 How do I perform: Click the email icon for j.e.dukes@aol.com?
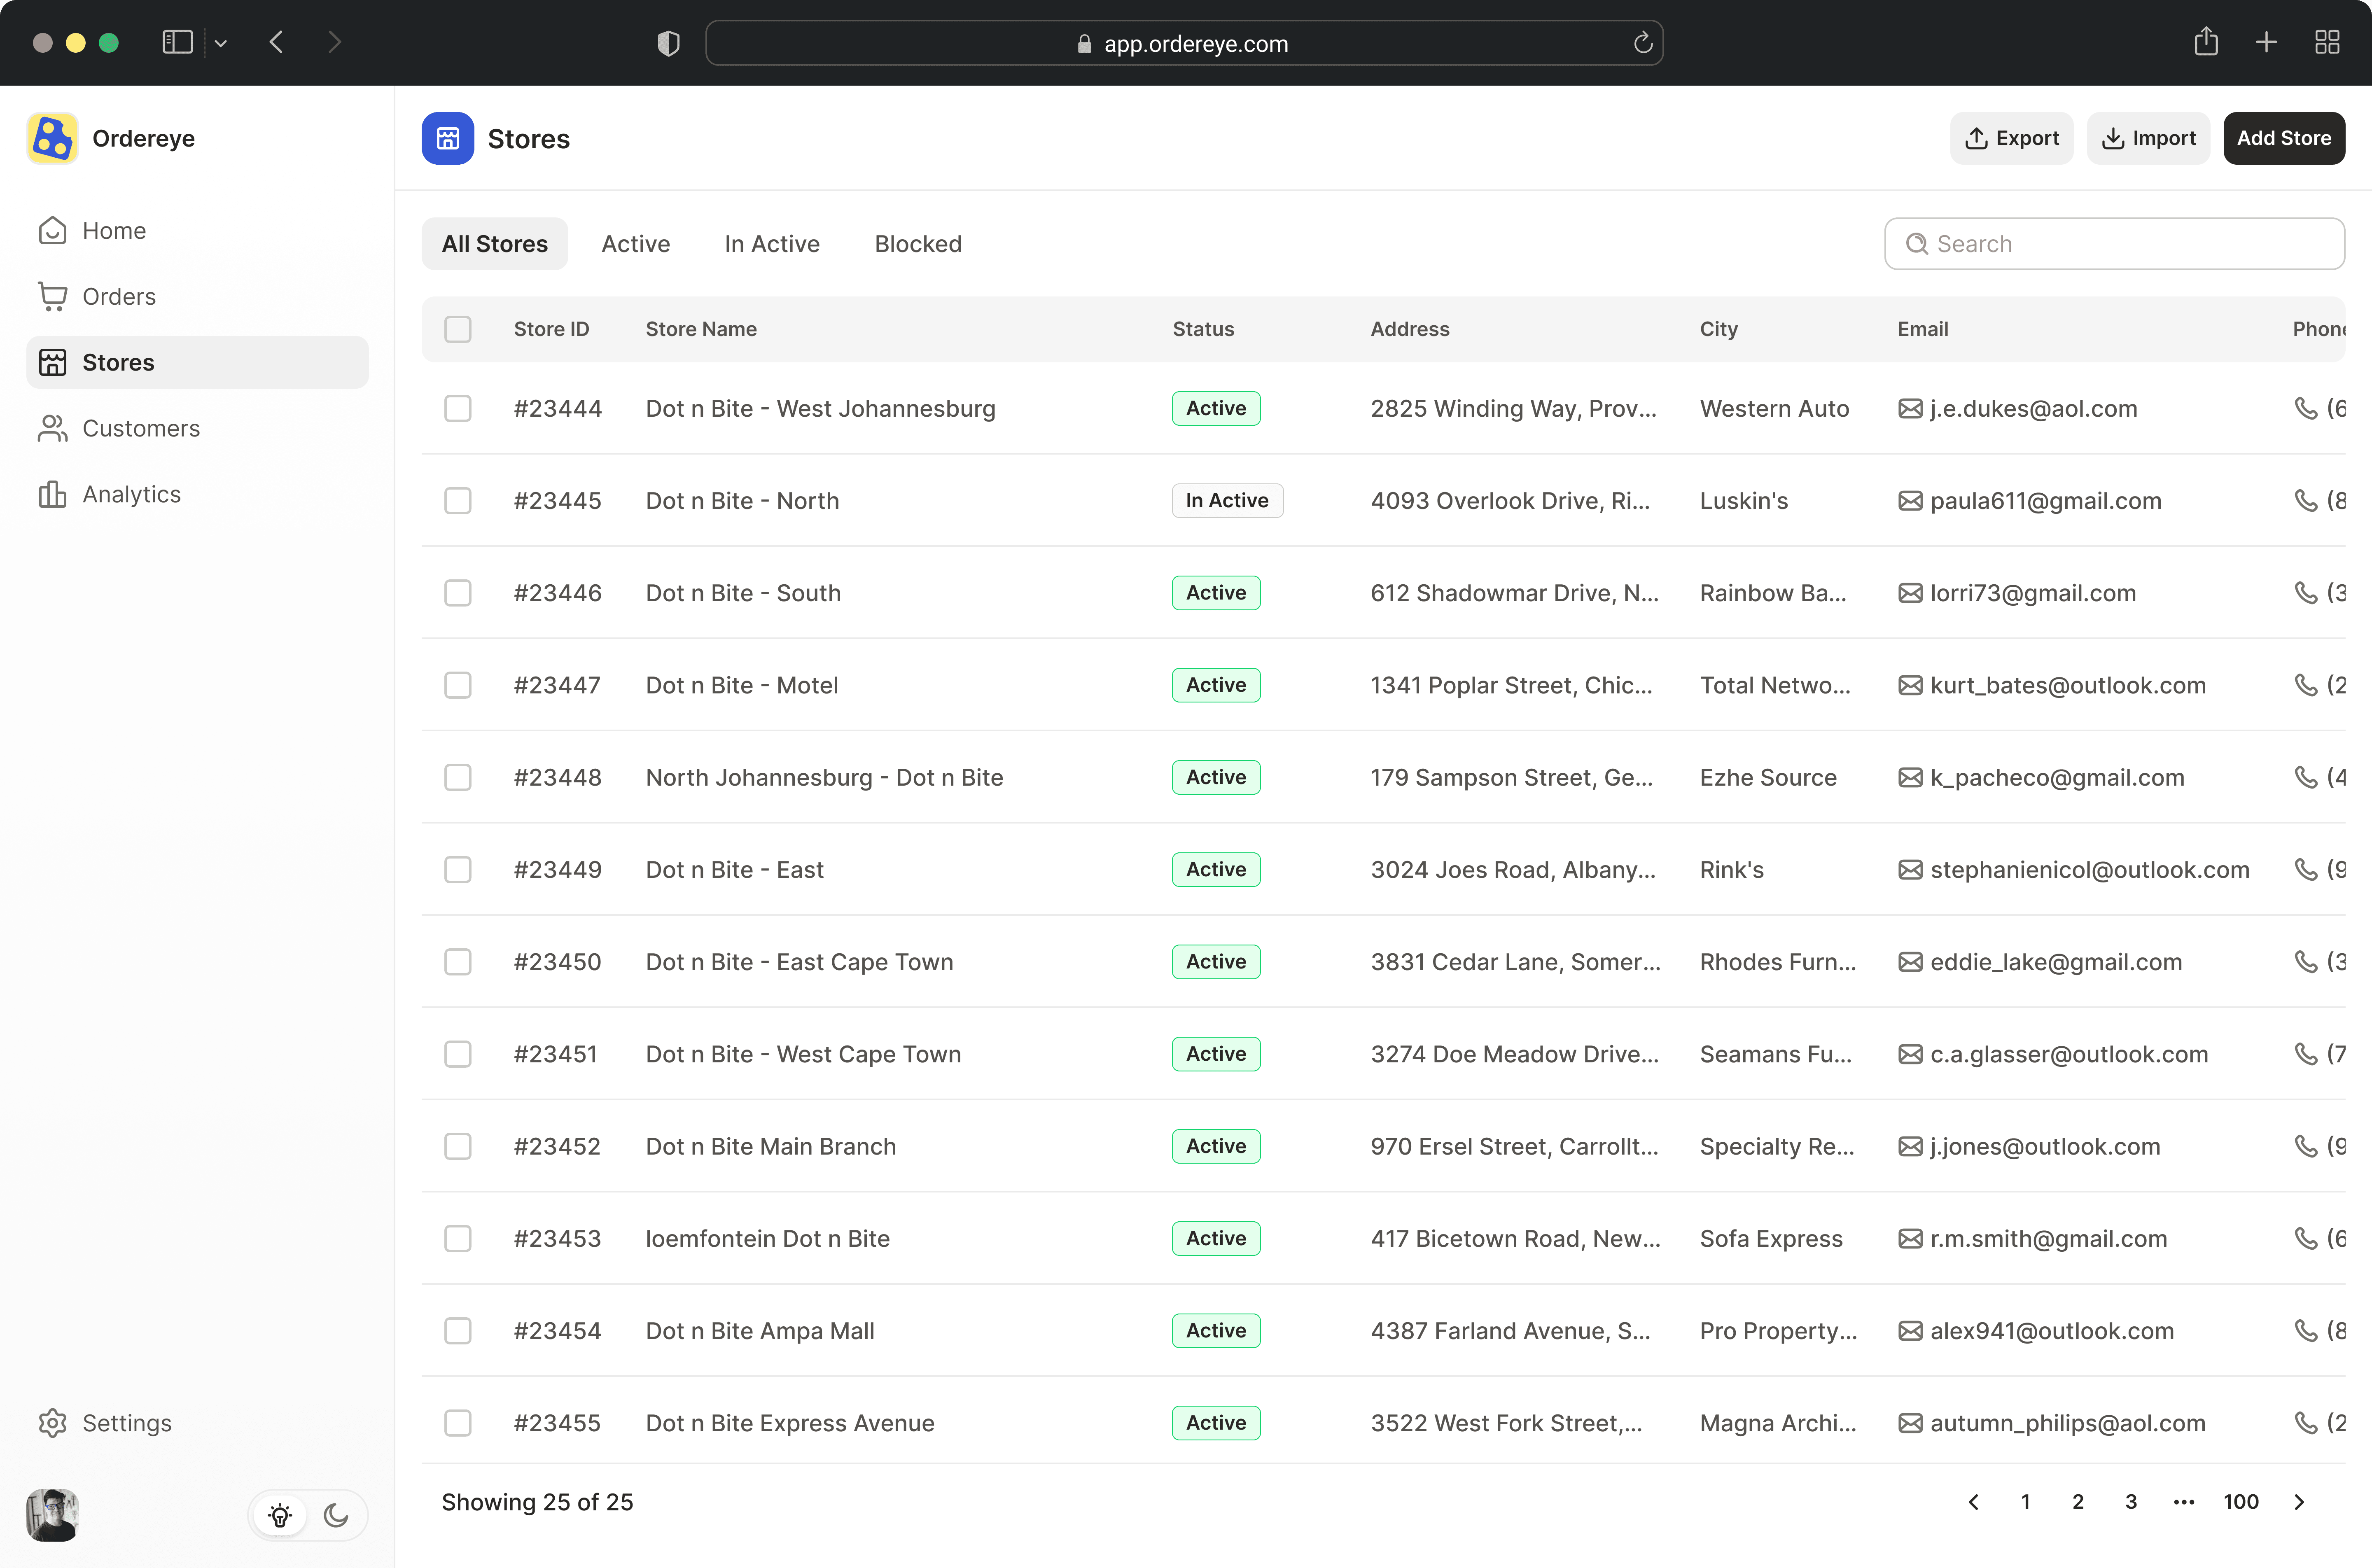tap(1910, 409)
